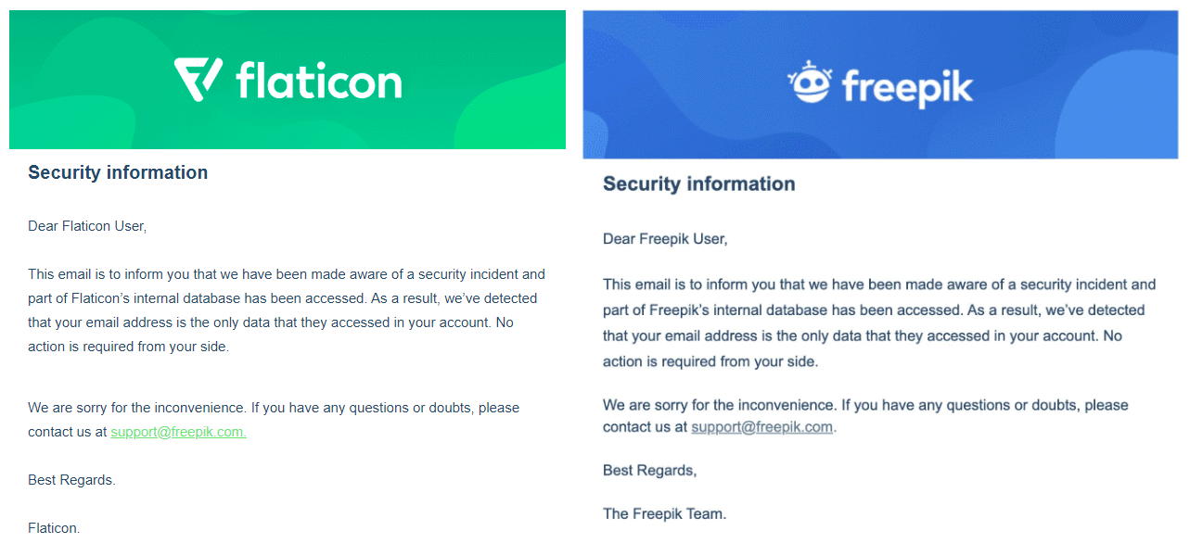The width and height of the screenshot is (1190, 556).
Task: Click the white freepik wordmark text
Action: pos(907,88)
